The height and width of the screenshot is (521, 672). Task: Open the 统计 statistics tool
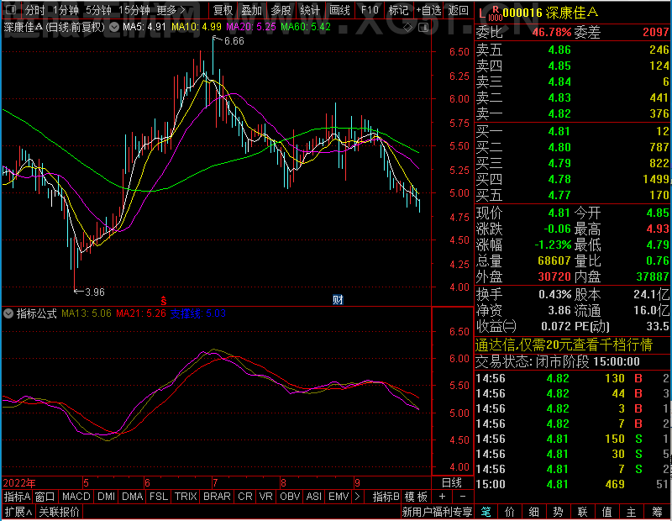coord(310,10)
